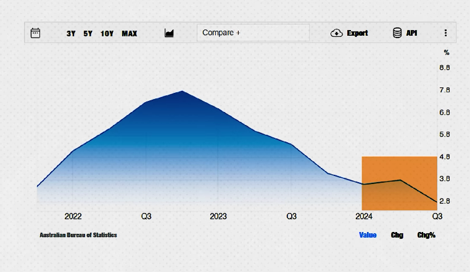Click the chart peak data point

(x=182, y=91)
